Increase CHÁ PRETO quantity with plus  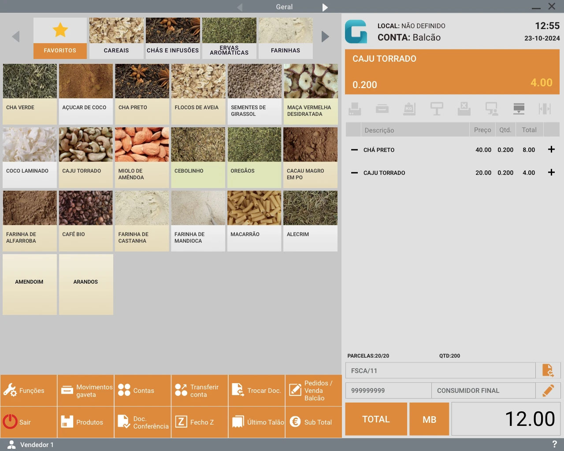pos(551,150)
